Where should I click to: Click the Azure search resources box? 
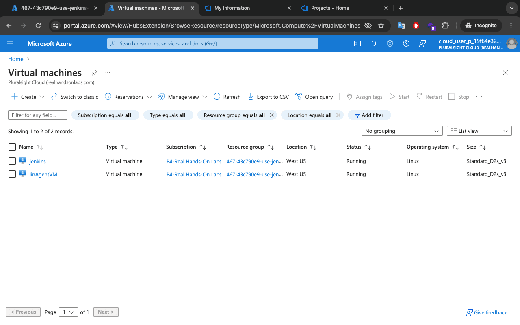coord(213,43)
